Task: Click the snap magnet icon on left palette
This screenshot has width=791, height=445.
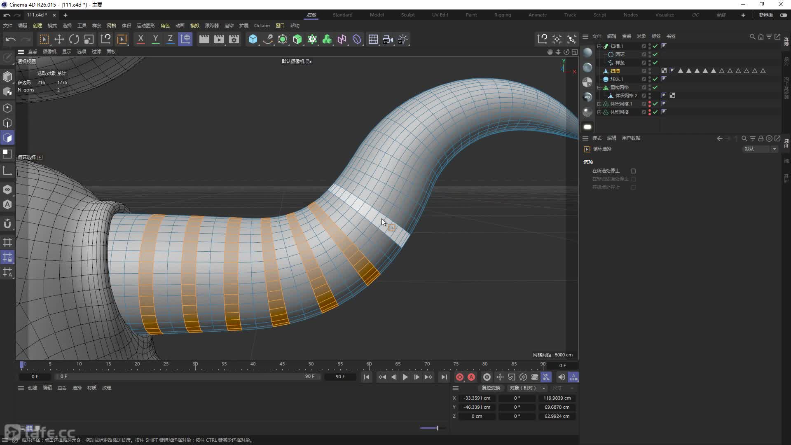Action: (7, 224)
